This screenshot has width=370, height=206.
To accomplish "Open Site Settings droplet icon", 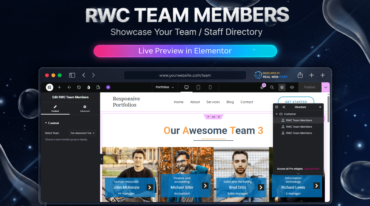I will (88, 87).
